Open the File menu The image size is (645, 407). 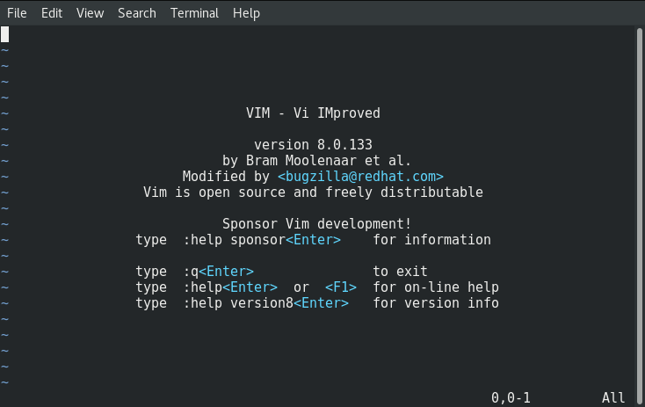tap(17, 13)
